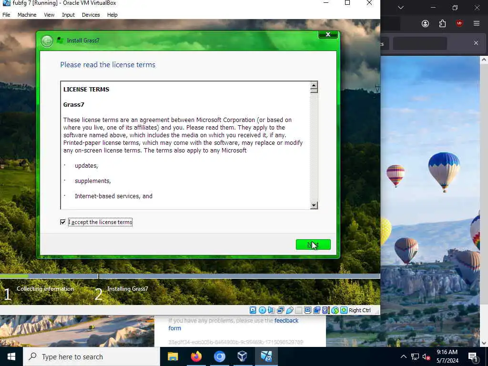488x366 pixels.
Task: Click the browser page scrollbar up arrow
Action: pos(484,60)
